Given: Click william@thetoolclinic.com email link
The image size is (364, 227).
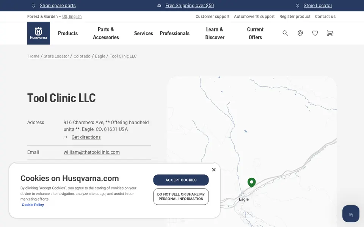Looking at the screenshot, I should [x=92, y=152].
